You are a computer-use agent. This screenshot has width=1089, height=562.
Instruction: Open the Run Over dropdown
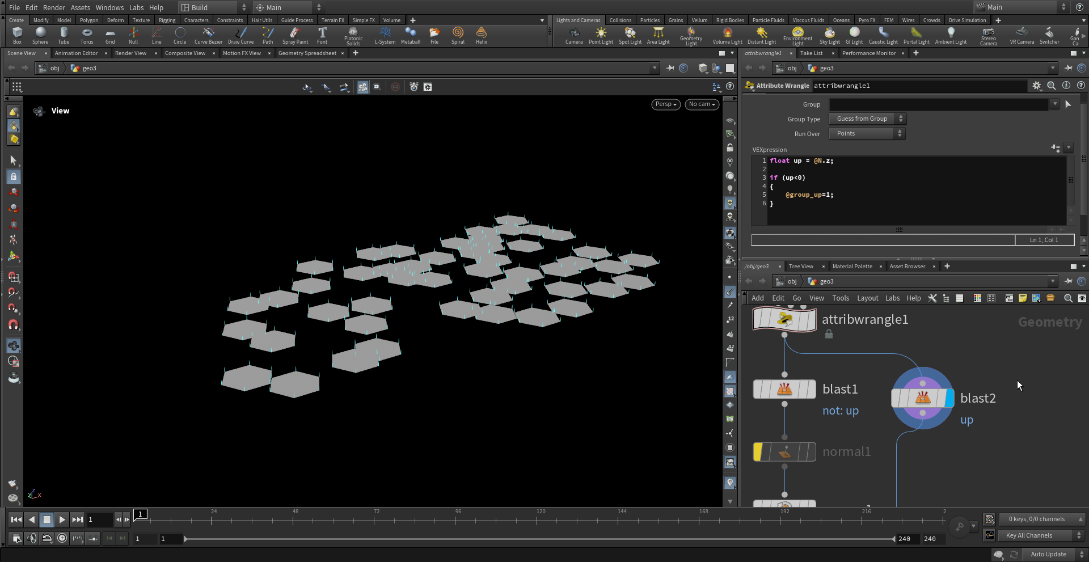867,133
